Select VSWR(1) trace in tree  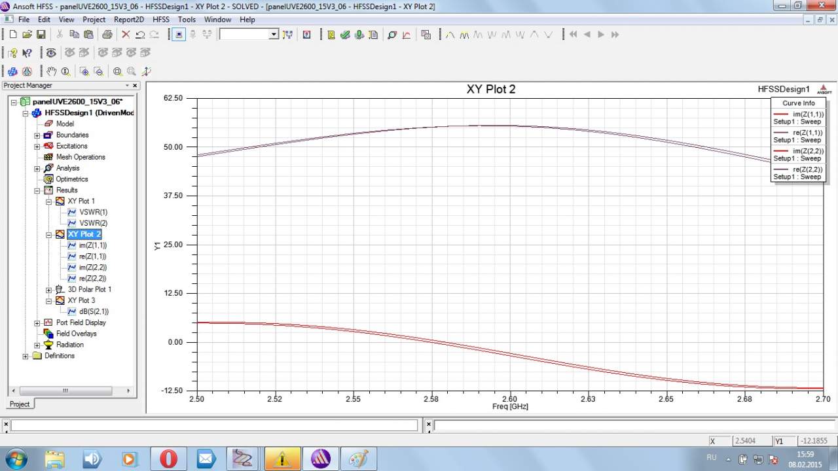[x=93, y=213]
